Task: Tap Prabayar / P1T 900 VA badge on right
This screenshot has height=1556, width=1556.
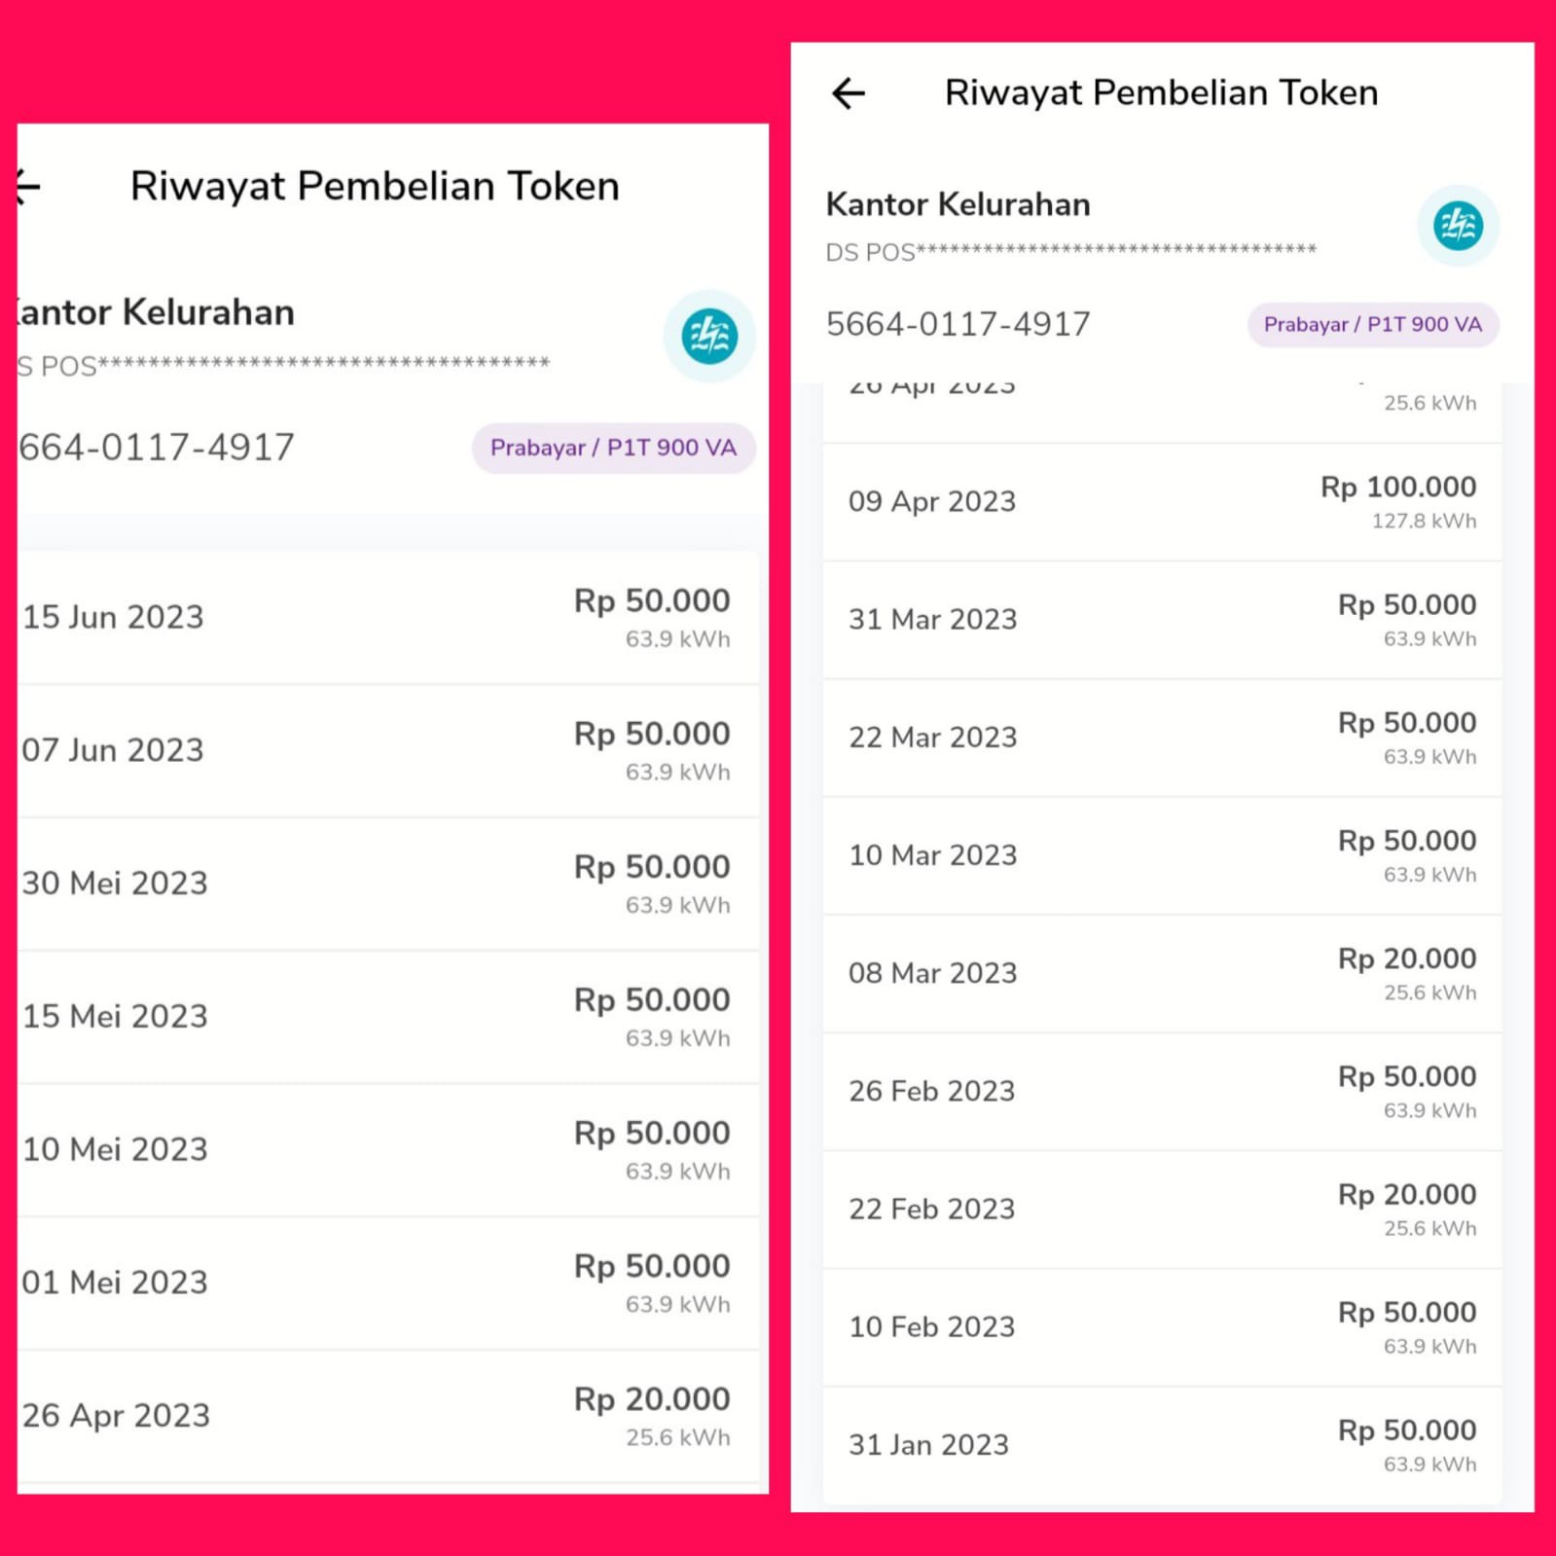Action: (1372, 325)
